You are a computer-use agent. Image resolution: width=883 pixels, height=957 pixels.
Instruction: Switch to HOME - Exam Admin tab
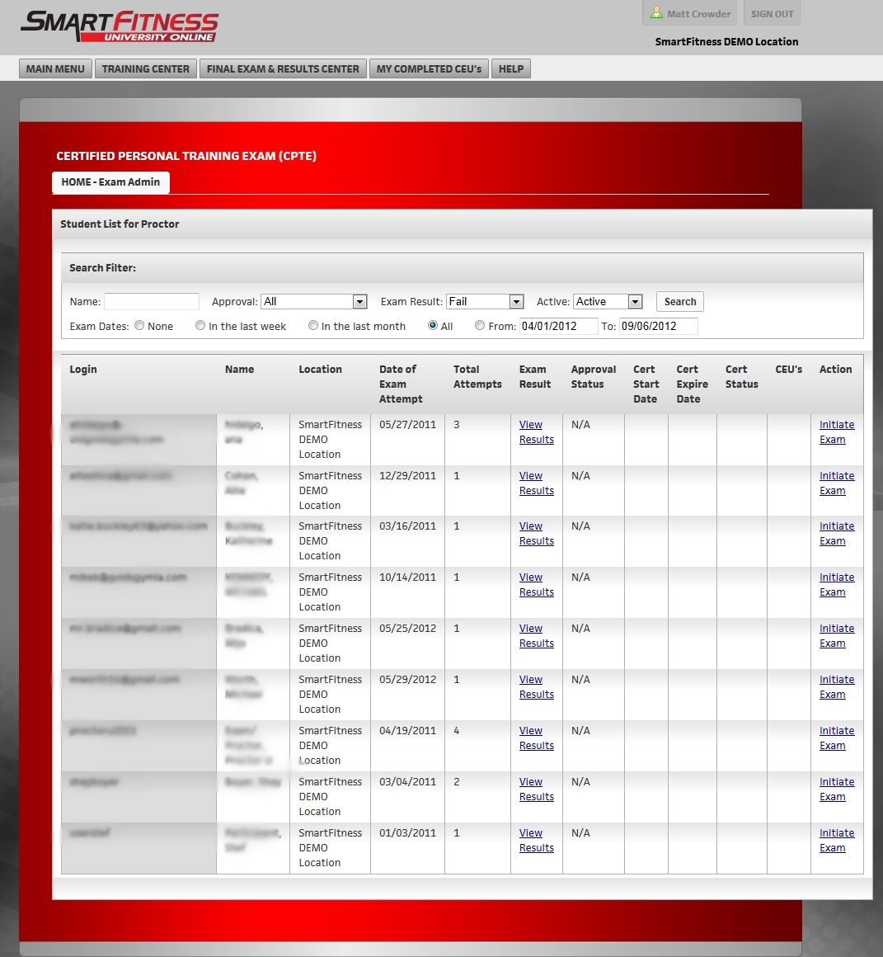tap(110, 182)
